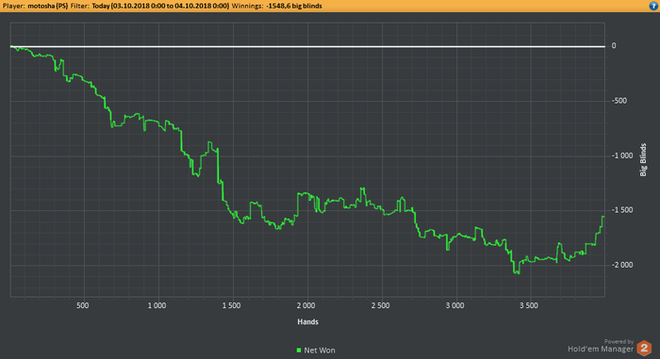Click the '-500' y-axis tick label
The width and height of the screenshot is (660, 359).
[x=619, y=101]
